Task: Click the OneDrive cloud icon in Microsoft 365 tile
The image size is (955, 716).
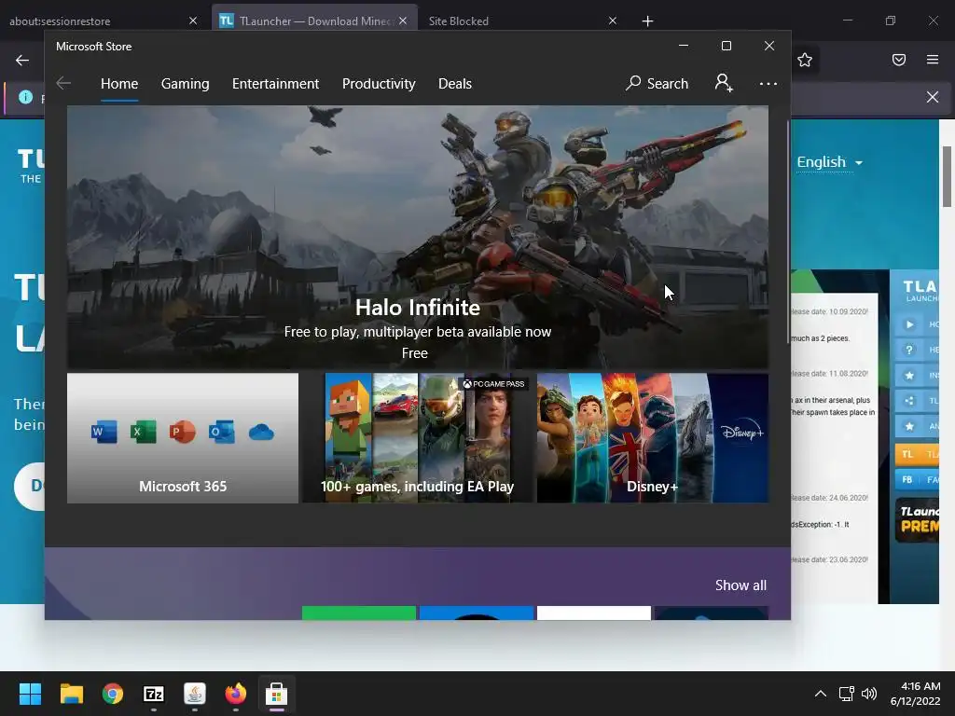Action: tap(261, 433)
